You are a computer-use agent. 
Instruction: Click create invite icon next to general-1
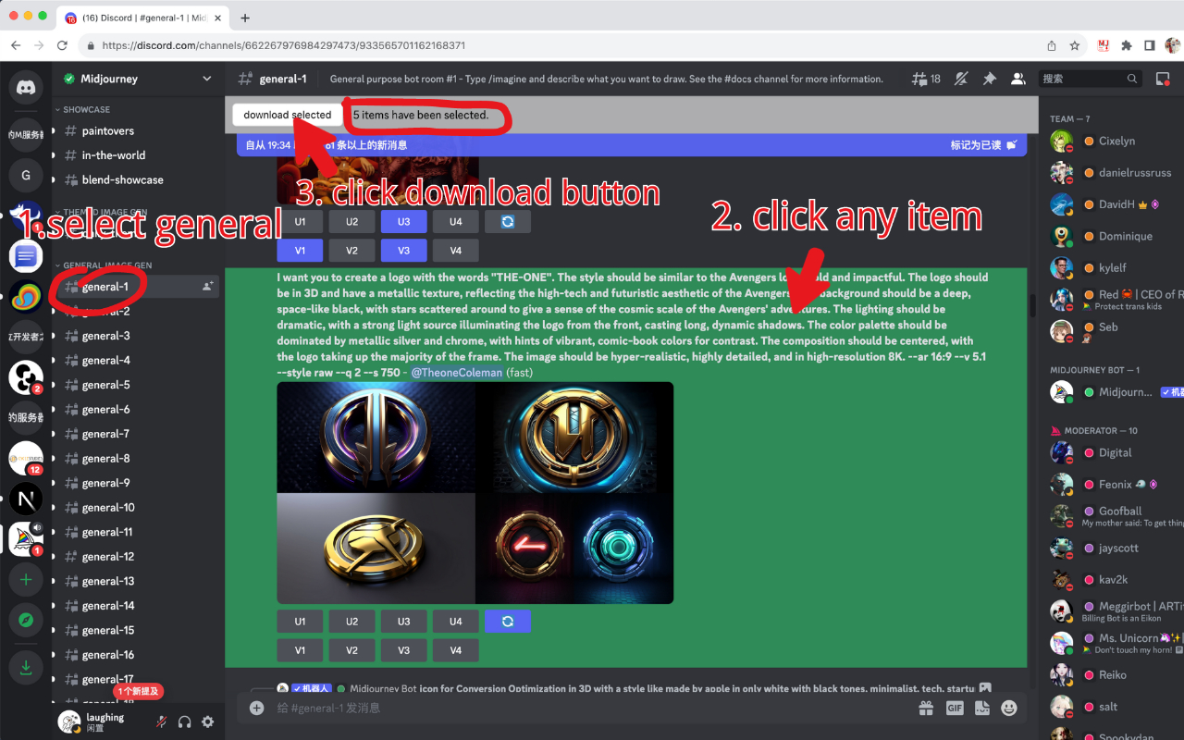(207, 287)
